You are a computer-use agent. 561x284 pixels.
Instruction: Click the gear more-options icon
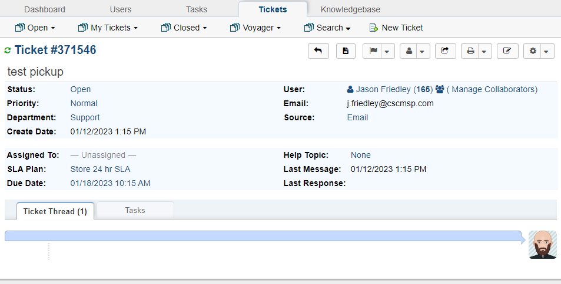[x=533, y=51]
